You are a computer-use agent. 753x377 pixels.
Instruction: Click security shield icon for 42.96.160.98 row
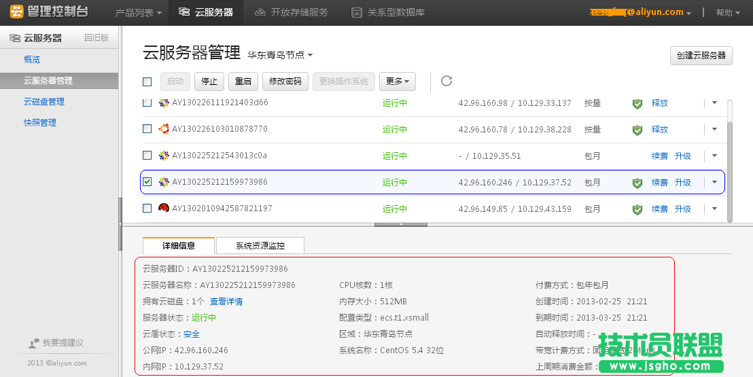tap(637, 103)
